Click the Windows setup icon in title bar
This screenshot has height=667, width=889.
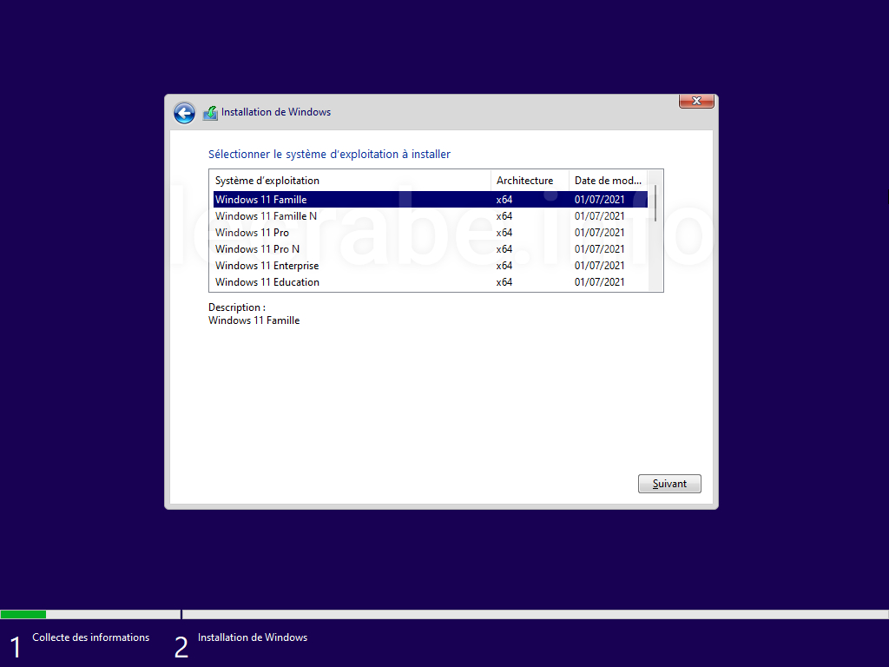pyautogui.click(x=210, y=113)
